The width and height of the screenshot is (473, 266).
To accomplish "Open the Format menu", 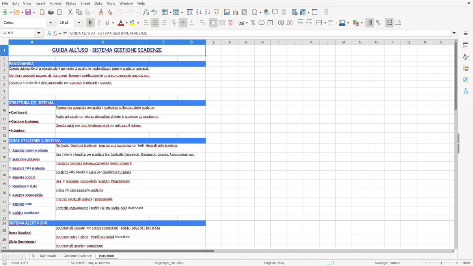I will tap(55, 3).
